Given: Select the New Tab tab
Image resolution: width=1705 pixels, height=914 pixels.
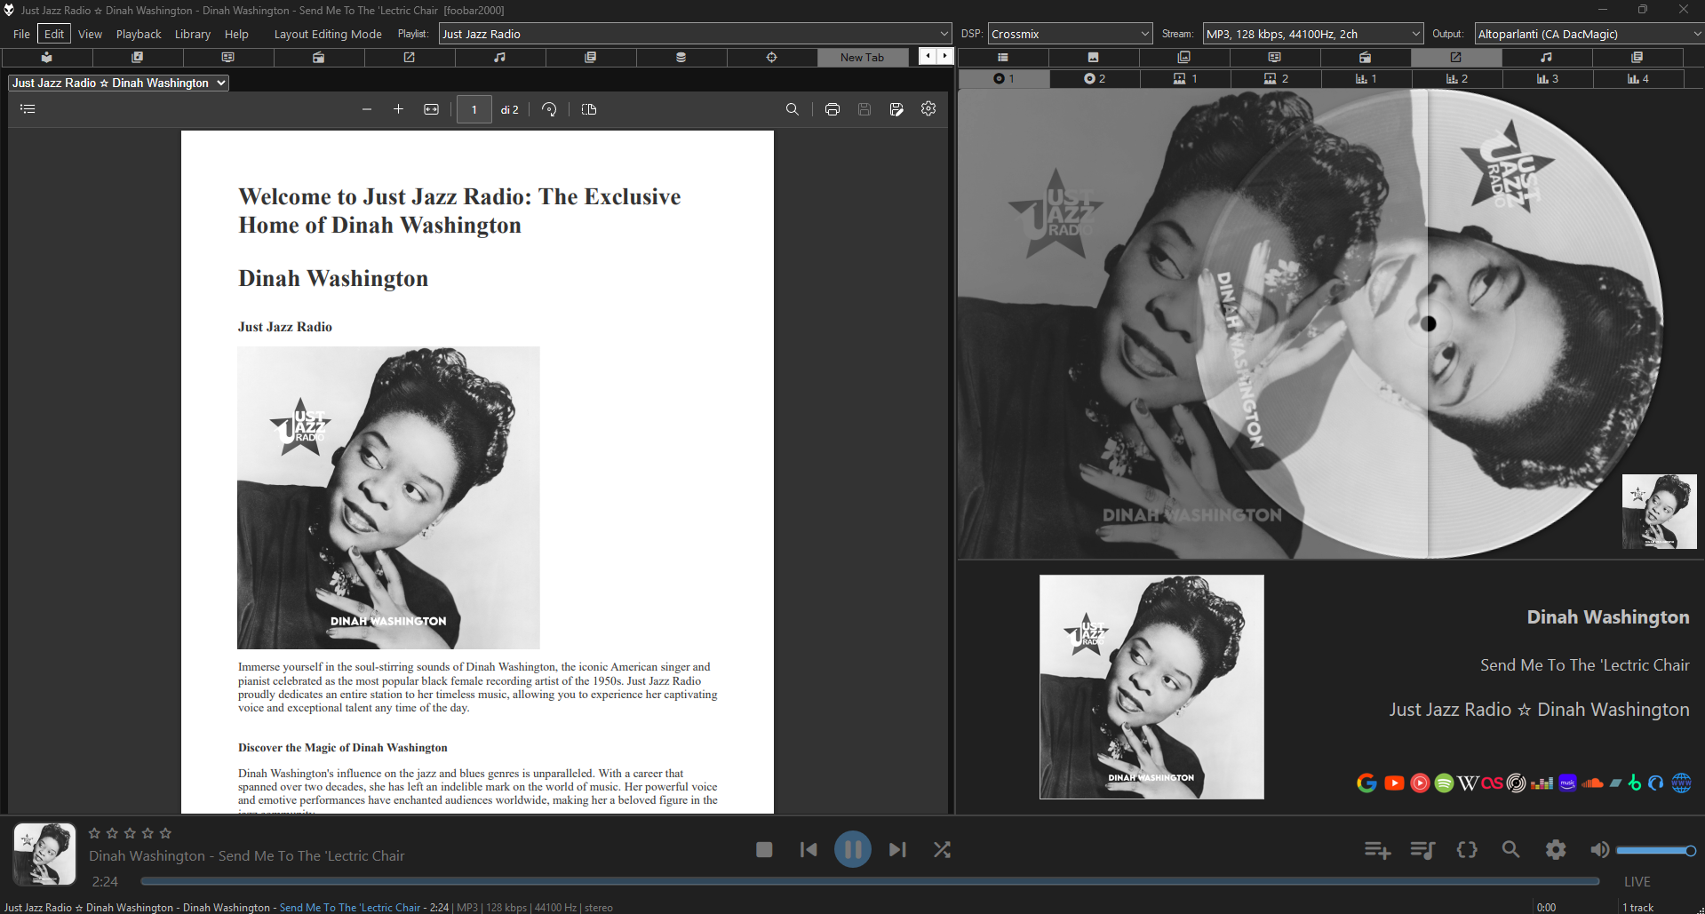Looking at the screenshot, I should (x=862, y=57).
